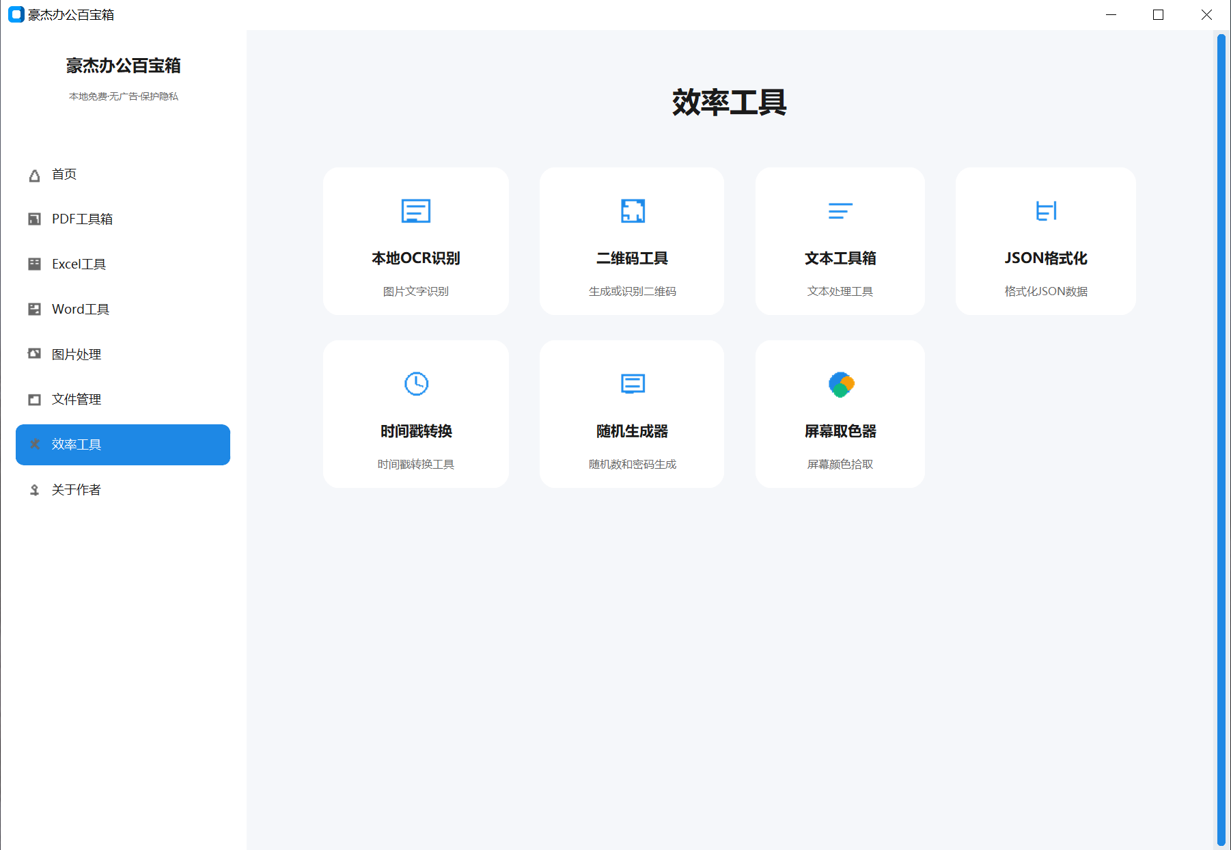Click the 效率工具 sidebar icon

tap(34, 445)
